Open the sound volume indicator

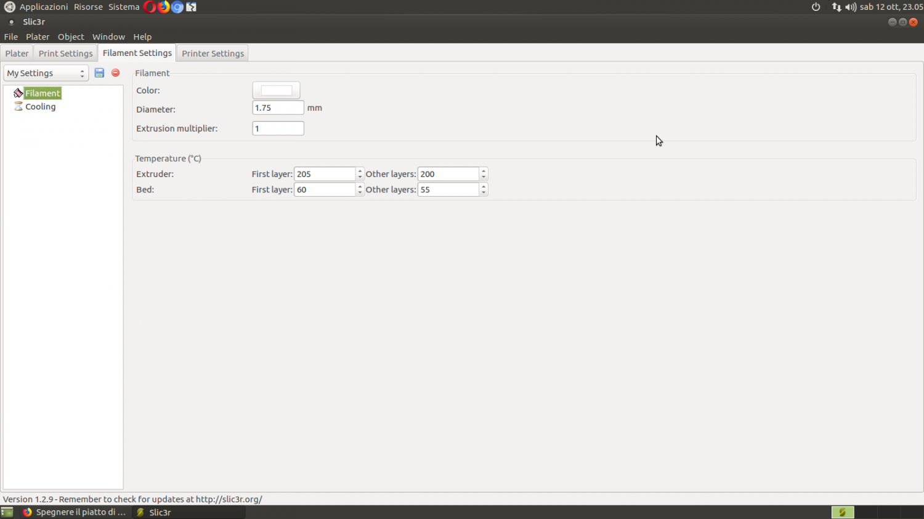tap(851, 7)
